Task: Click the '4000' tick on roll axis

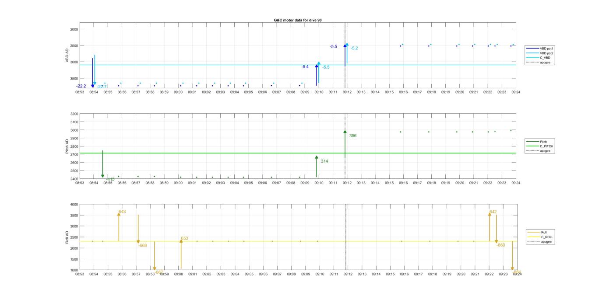Action: pyautogui.click(x=74, y=205)
